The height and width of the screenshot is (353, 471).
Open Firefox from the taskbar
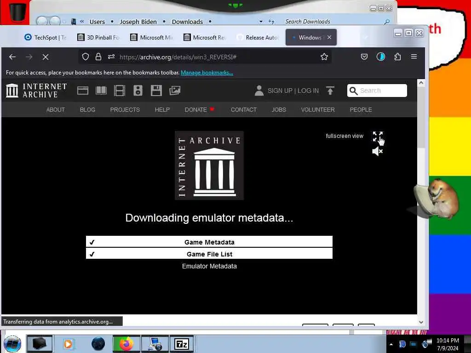click(126, 344)
